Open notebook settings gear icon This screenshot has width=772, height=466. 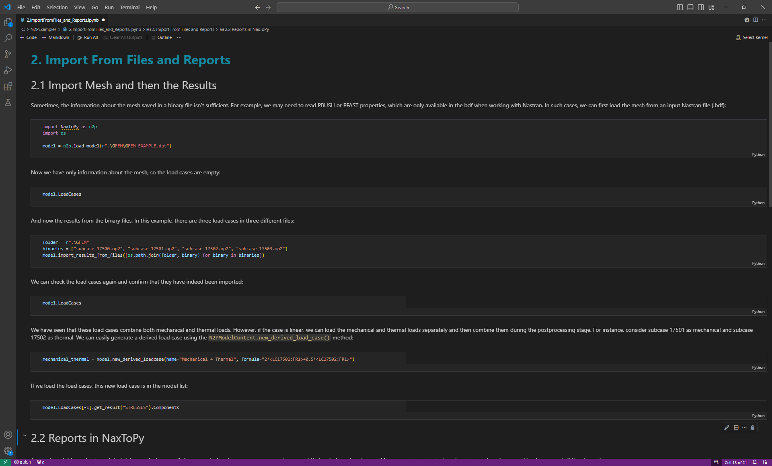(747, 20)
